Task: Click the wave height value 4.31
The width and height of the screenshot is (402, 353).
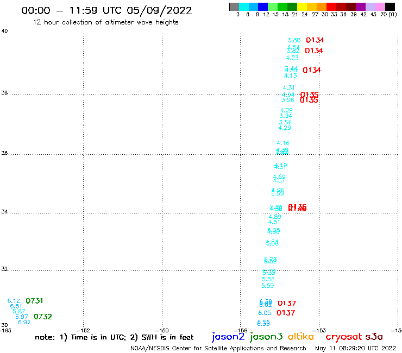Action: coord(288,87)
